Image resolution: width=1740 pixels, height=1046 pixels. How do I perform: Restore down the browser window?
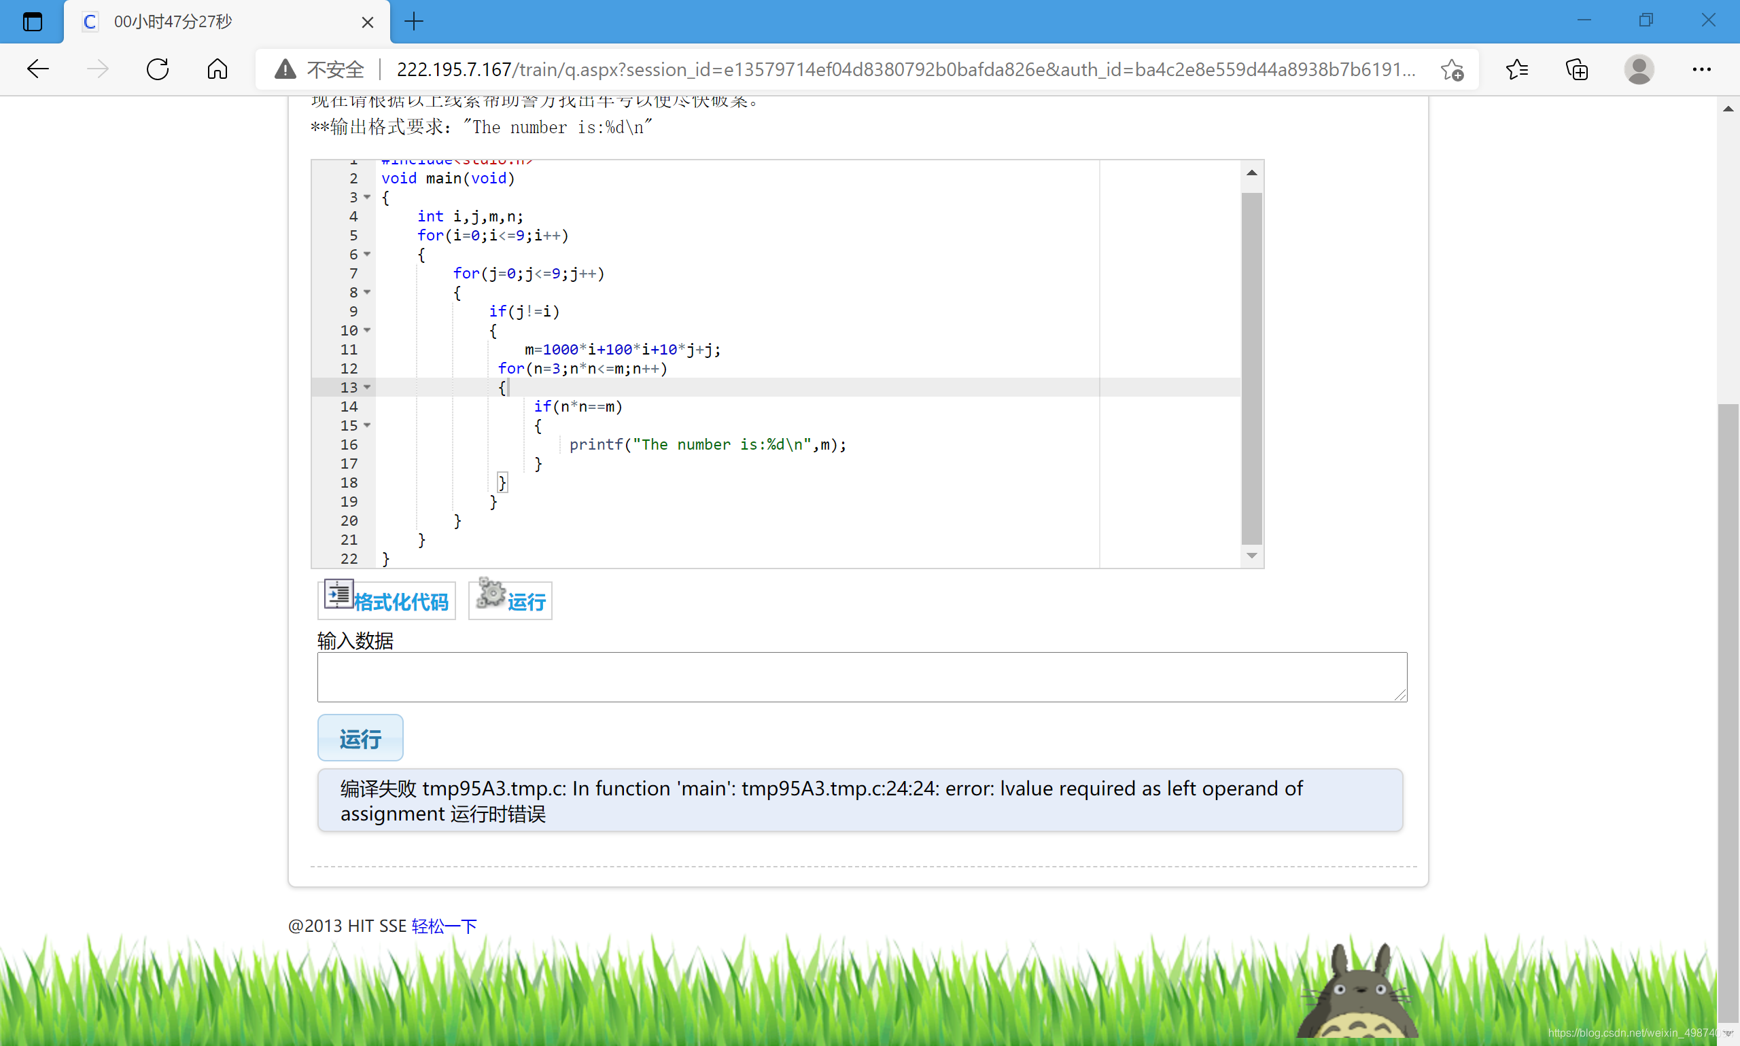click(1646, 20)
